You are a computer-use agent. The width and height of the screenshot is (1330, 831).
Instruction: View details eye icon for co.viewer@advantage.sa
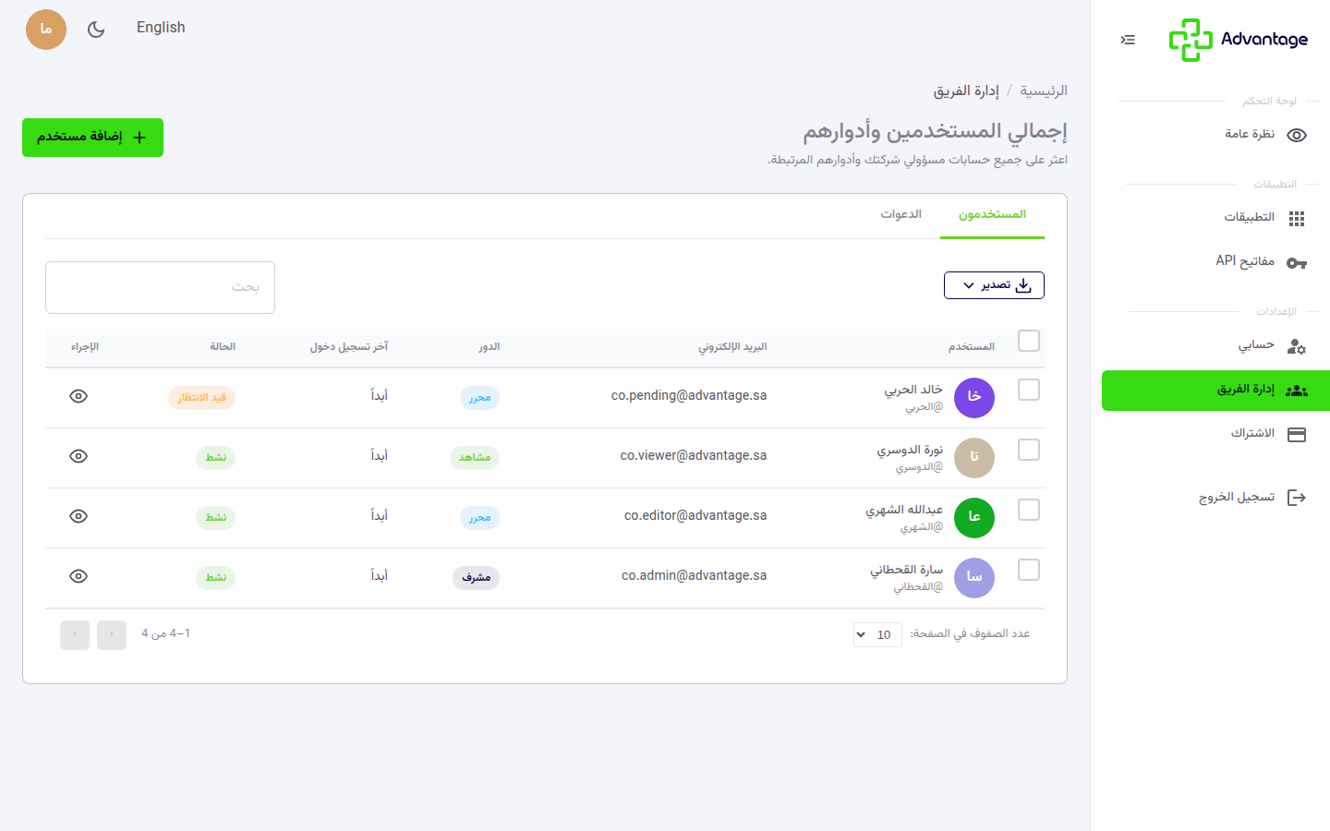(x=79, y=456)
